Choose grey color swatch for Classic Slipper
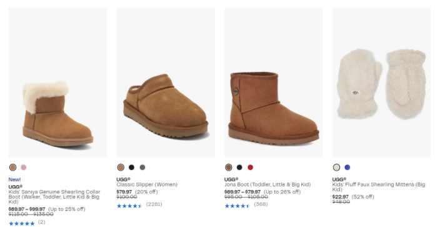440x227 pixels. click(142, 168)
